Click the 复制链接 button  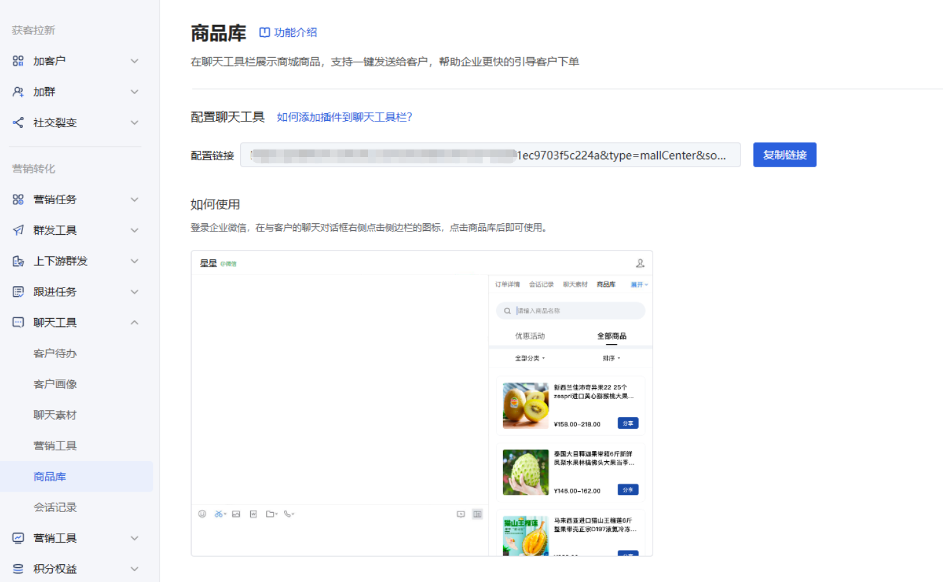pos(784,155)
